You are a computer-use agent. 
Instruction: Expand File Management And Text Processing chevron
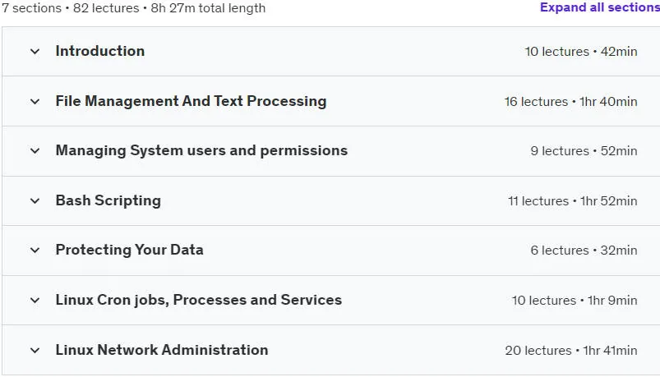(35, 101)
